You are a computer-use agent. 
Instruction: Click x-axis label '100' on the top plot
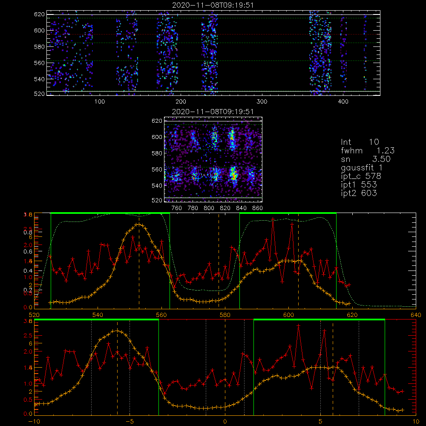[x=100, y=102]
